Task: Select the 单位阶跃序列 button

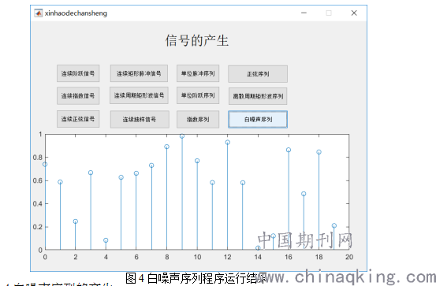Action: [198, 95]
